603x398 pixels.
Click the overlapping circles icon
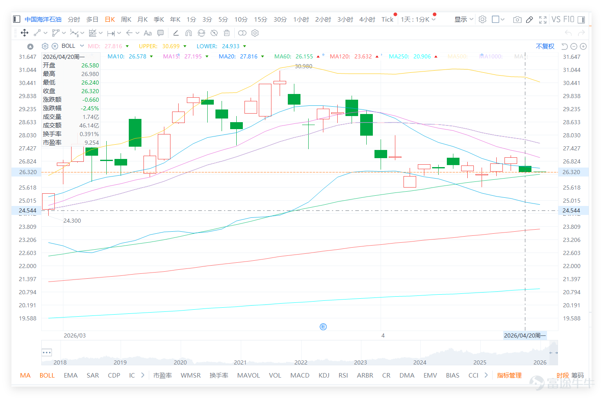(242, 33)
